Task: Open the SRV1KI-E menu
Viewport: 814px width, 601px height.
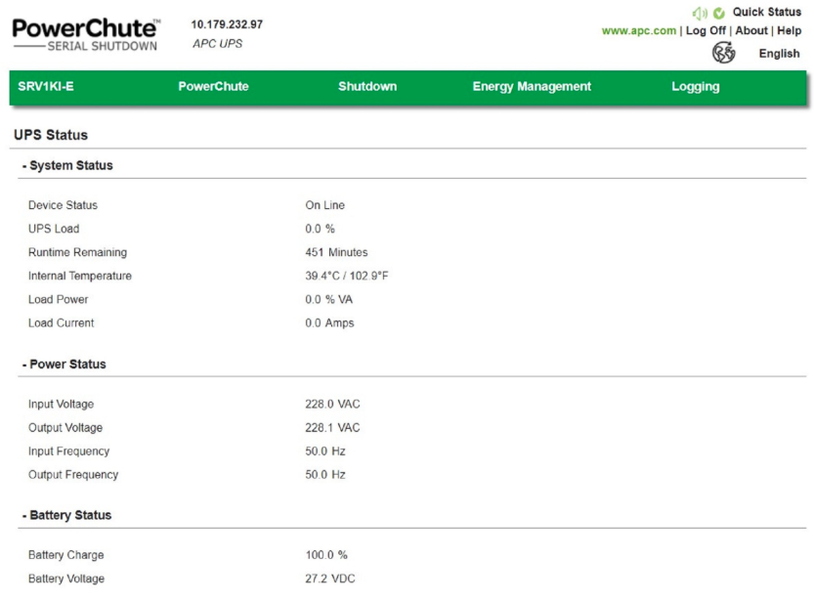Action: pos(46,87)
